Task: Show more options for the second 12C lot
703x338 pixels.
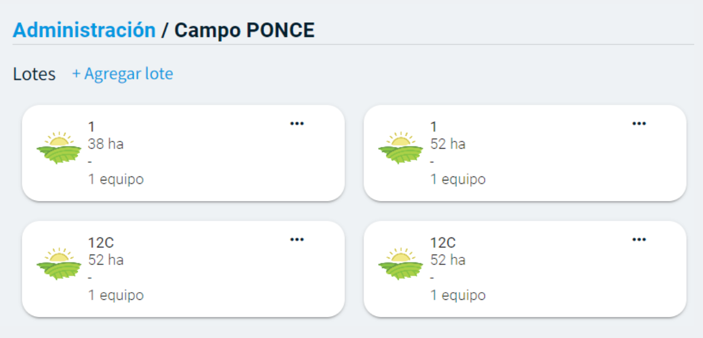Action: pyautogui.click(x=639, y=239)
